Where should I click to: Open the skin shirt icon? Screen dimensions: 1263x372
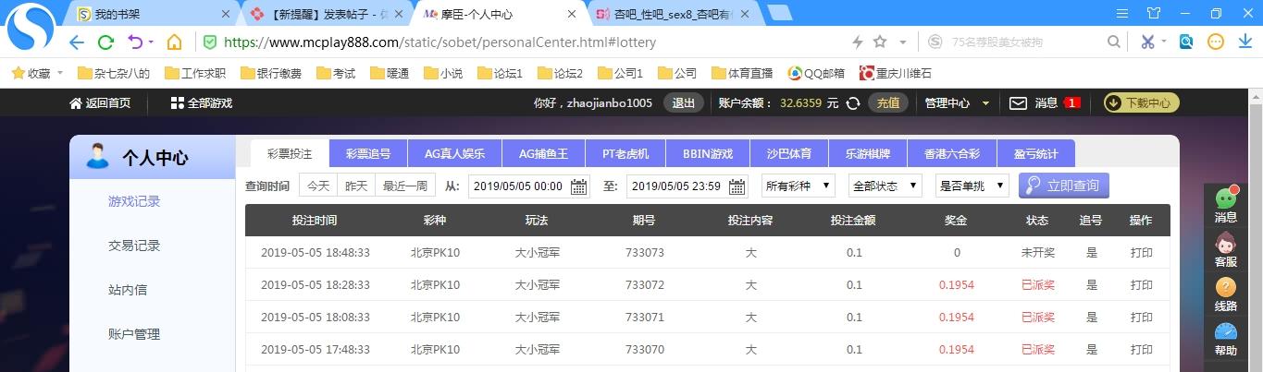point(1153,14)
